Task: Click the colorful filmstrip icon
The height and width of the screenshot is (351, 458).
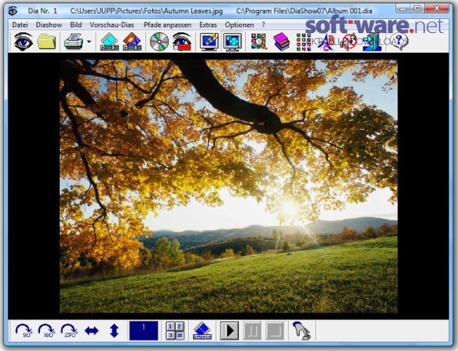Action: pyautogui.click(x=132, y=41)
